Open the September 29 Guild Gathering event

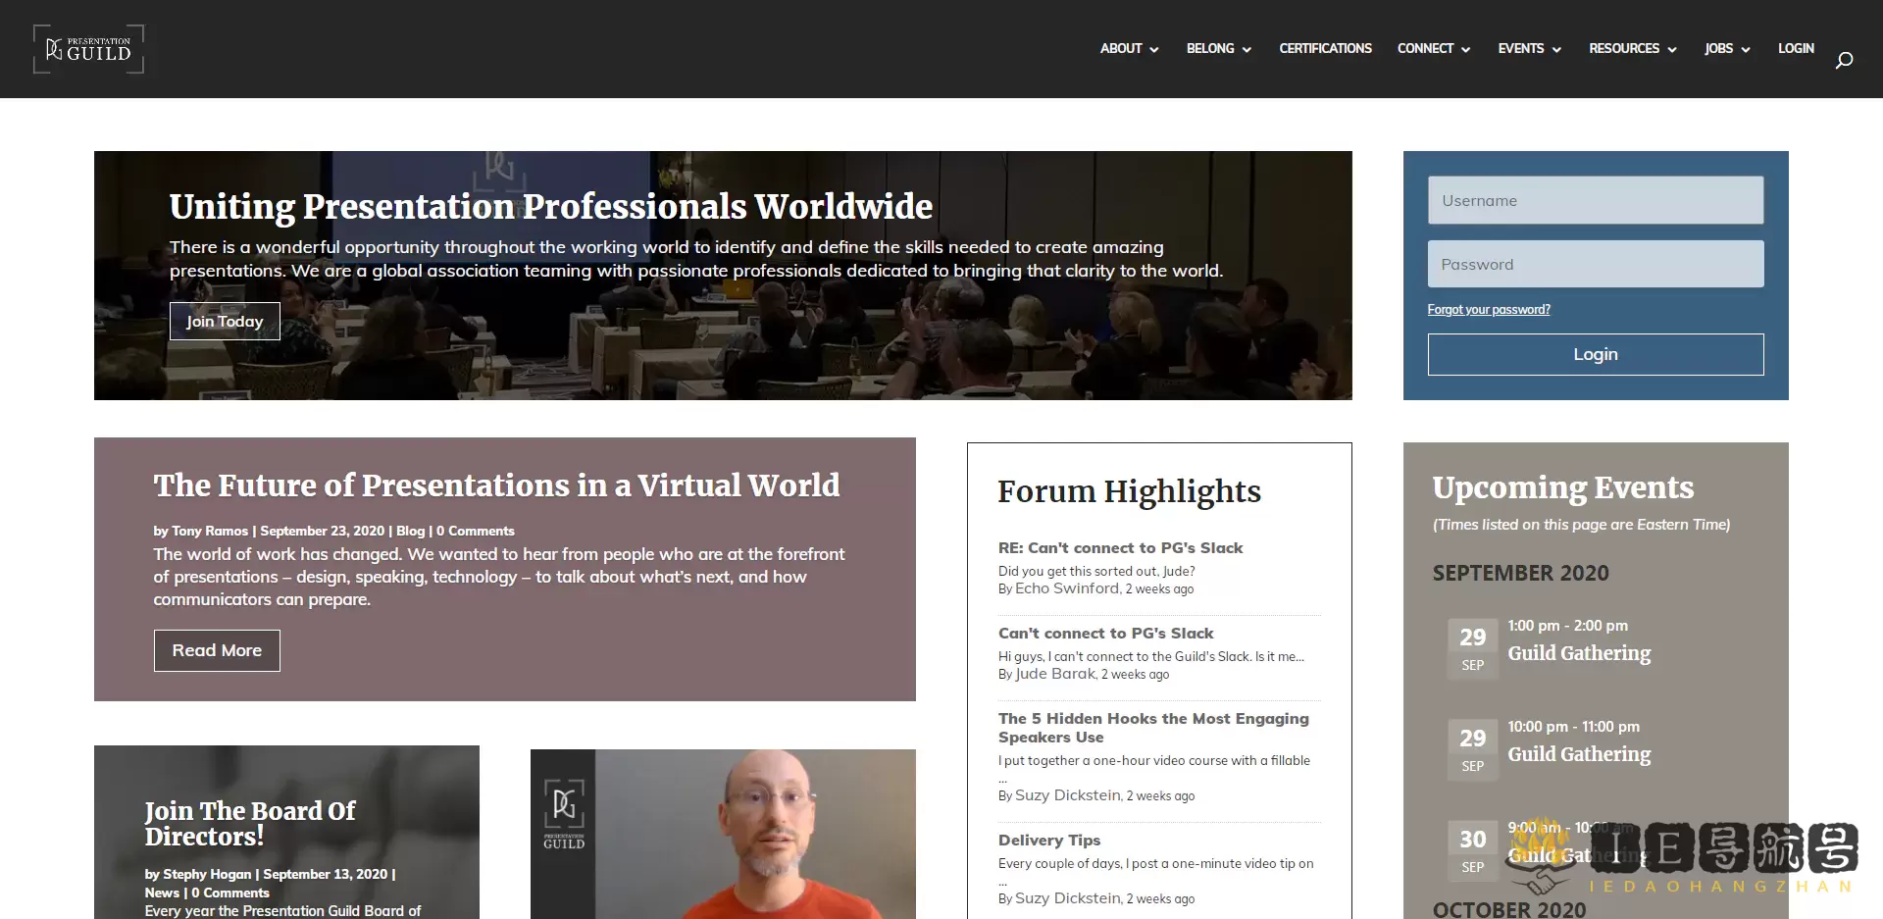(x=1579, y=653)
